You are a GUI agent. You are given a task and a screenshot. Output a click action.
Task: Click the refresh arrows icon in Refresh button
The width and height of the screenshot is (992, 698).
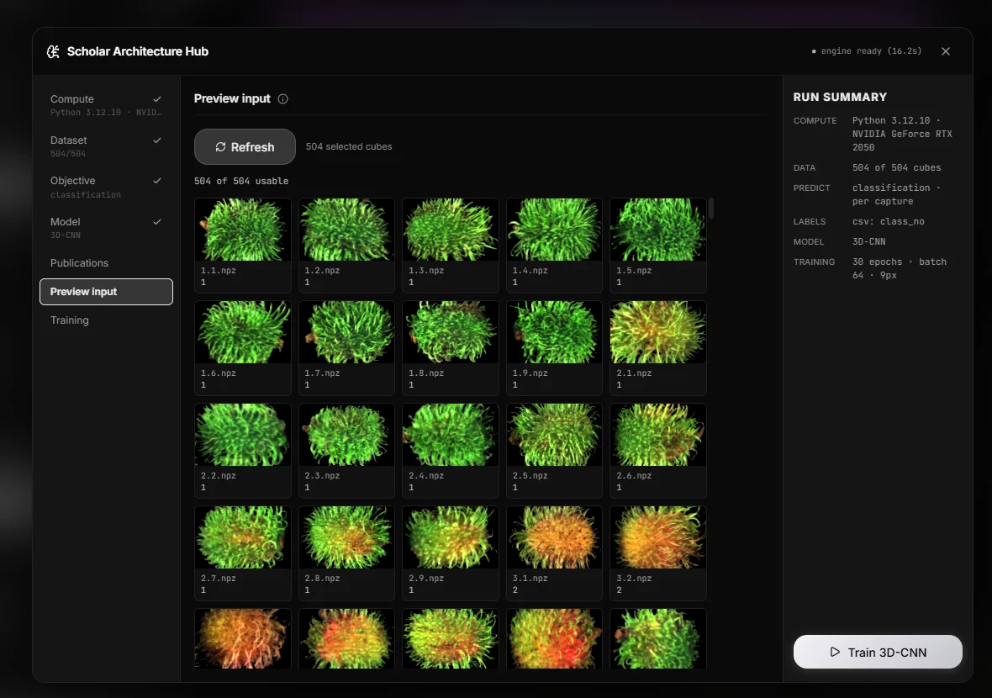pyautogui.click(x=220, y=147)
